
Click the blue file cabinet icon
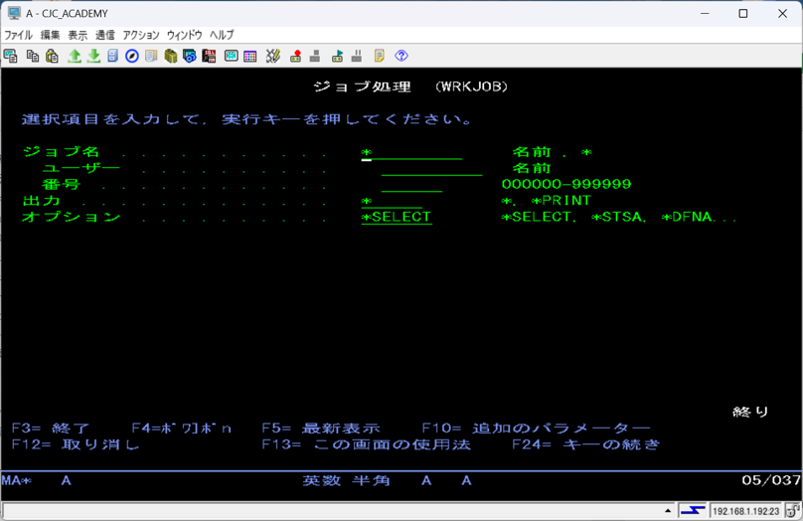(113, 56)
